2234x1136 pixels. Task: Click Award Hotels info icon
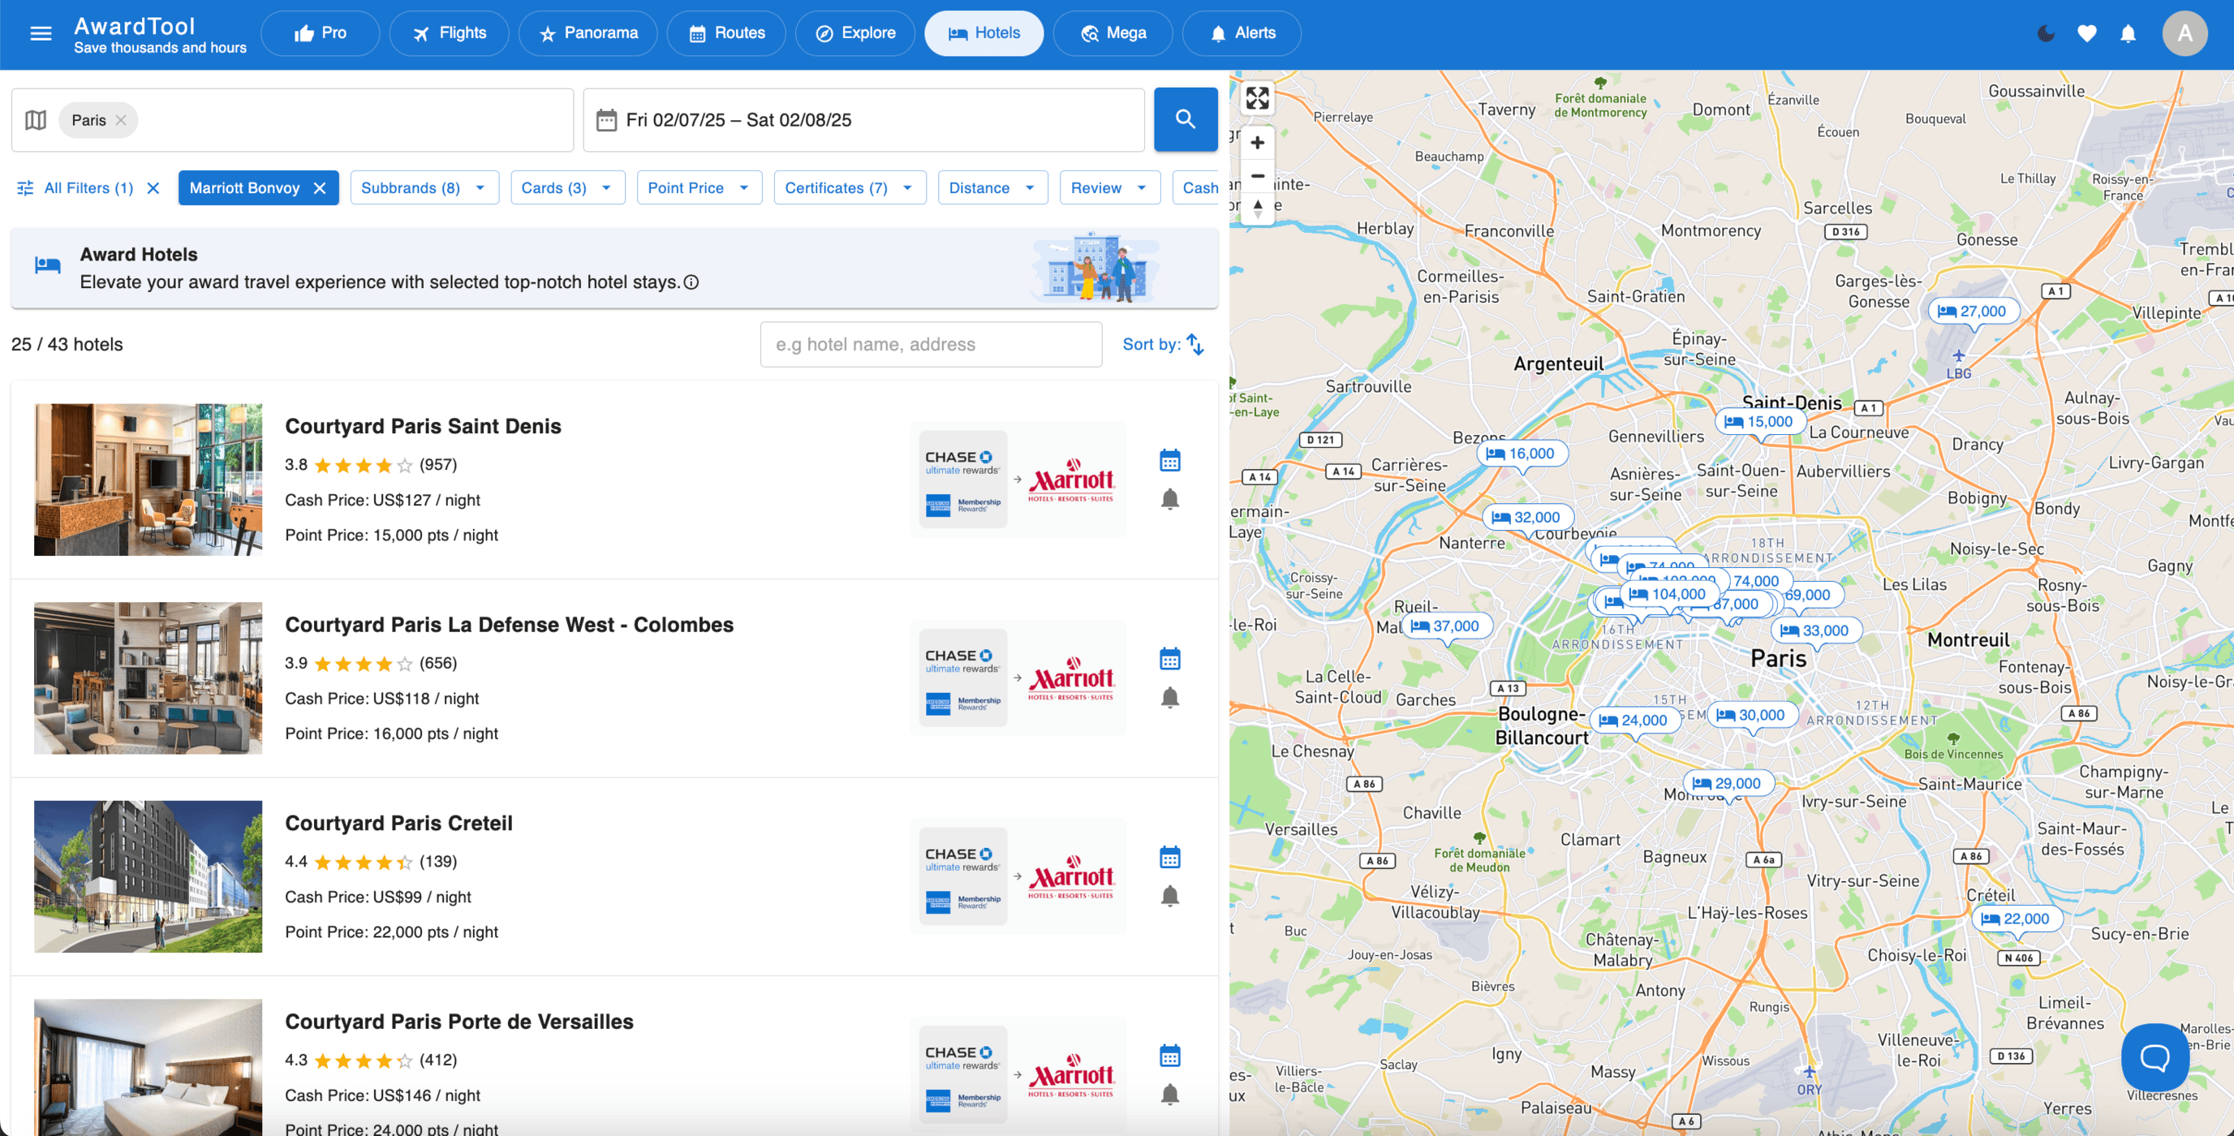691,282
